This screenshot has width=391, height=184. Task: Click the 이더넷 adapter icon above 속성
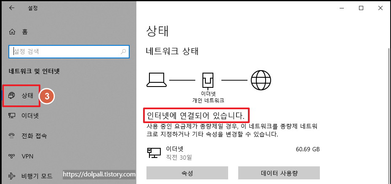pyautogui.click(x=154, y=153)
